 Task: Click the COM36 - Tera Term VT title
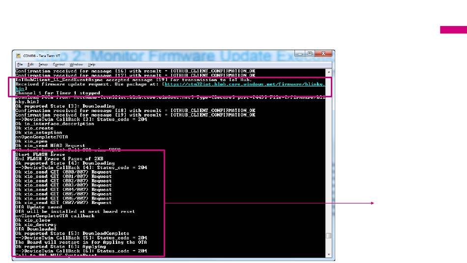click(x=39, y=56)
